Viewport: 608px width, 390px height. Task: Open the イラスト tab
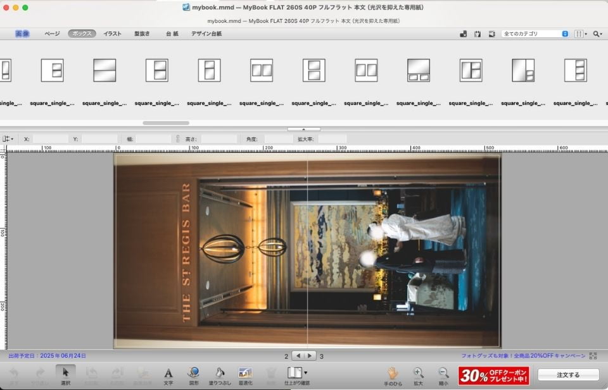(x=113, y=34)
